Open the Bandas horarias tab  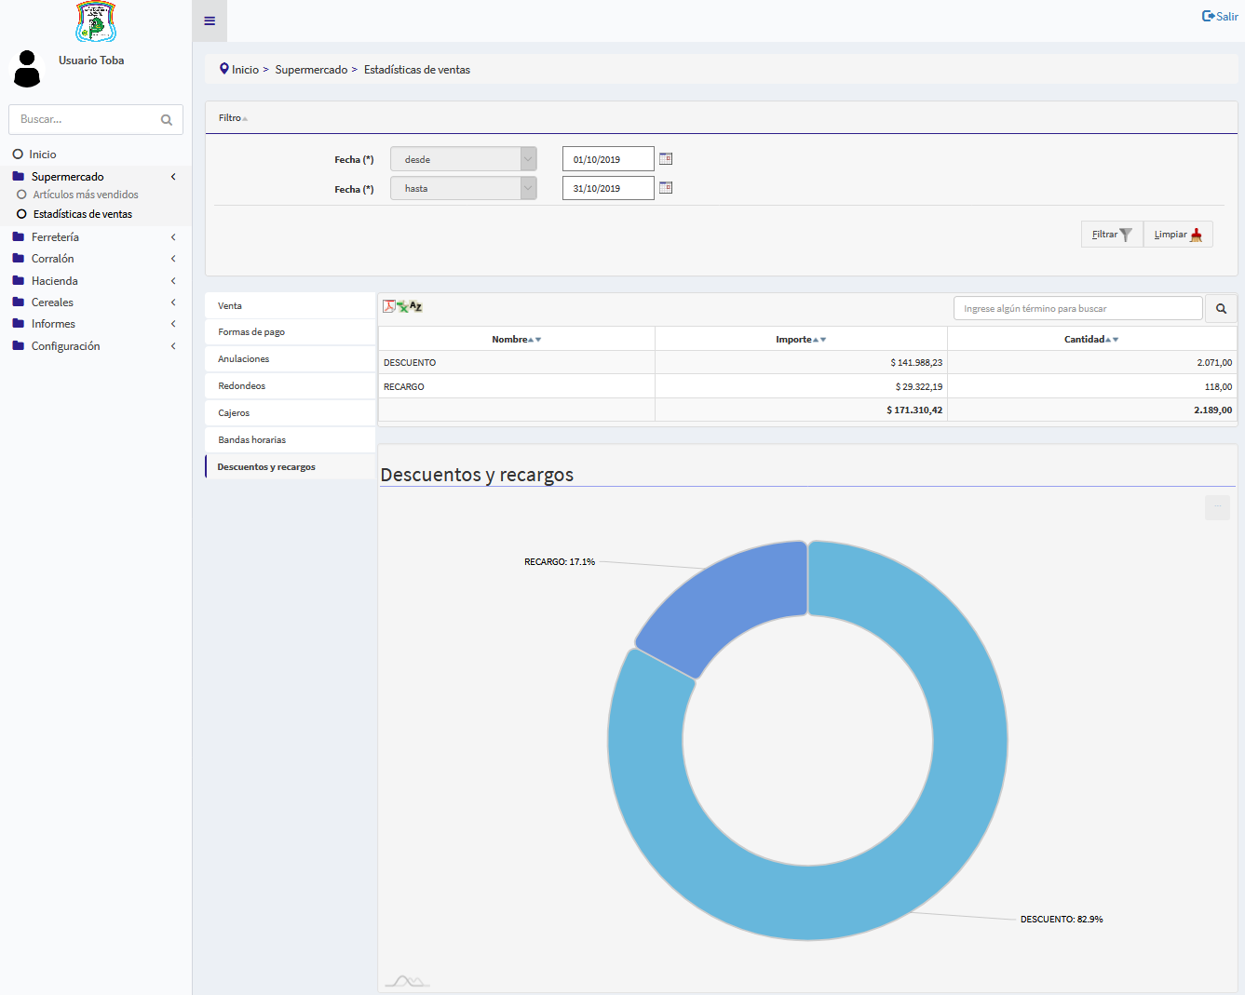(252, 440)
